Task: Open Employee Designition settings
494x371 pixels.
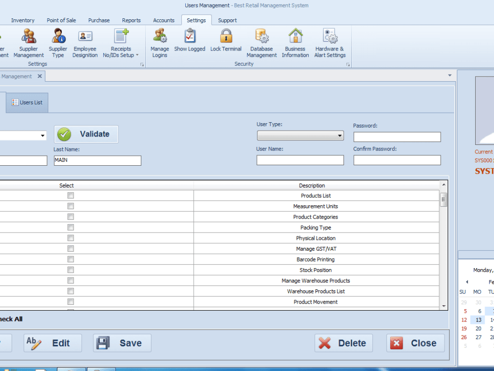Action: pyautogui.click(x=84, y=43)
